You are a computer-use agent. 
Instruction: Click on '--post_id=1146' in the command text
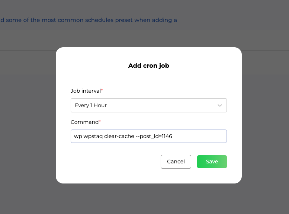154,136
